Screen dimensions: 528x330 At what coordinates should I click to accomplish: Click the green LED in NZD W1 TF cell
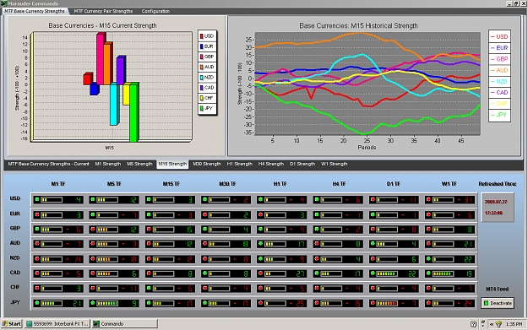pyautogui.click(x=428, y=259)
